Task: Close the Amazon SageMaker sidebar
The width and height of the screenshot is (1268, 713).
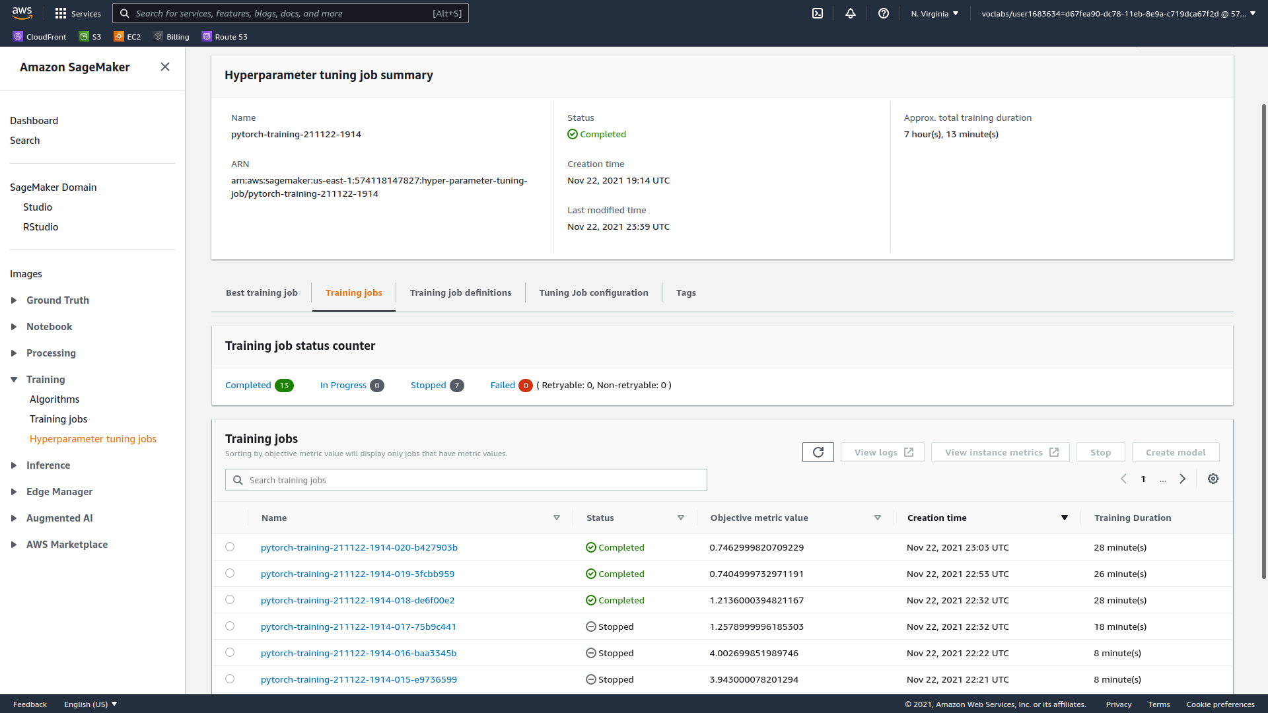Action: [165, 67]
